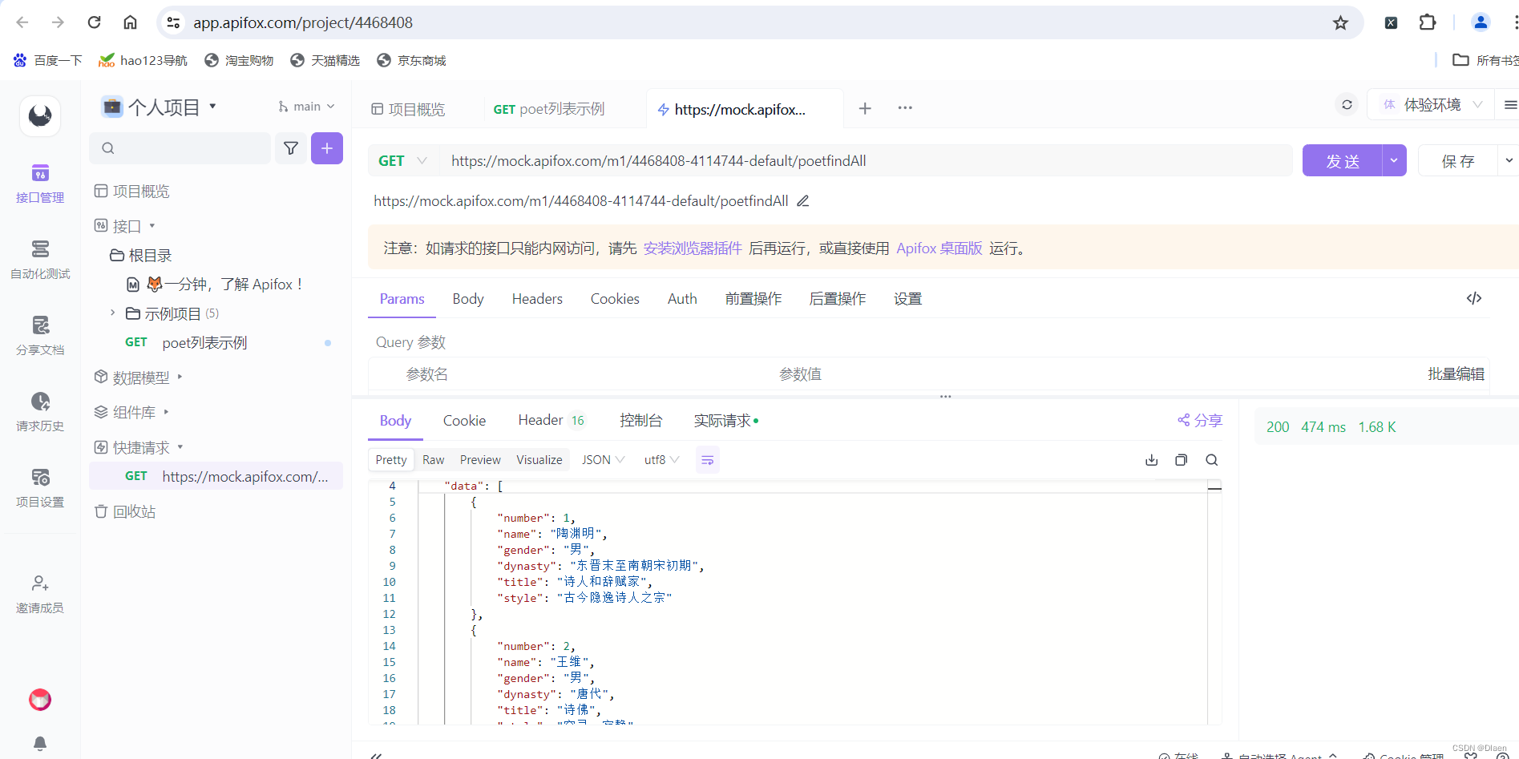1519x759 pixels.
Task: Select Preview response view
Action: coord(480,460)
